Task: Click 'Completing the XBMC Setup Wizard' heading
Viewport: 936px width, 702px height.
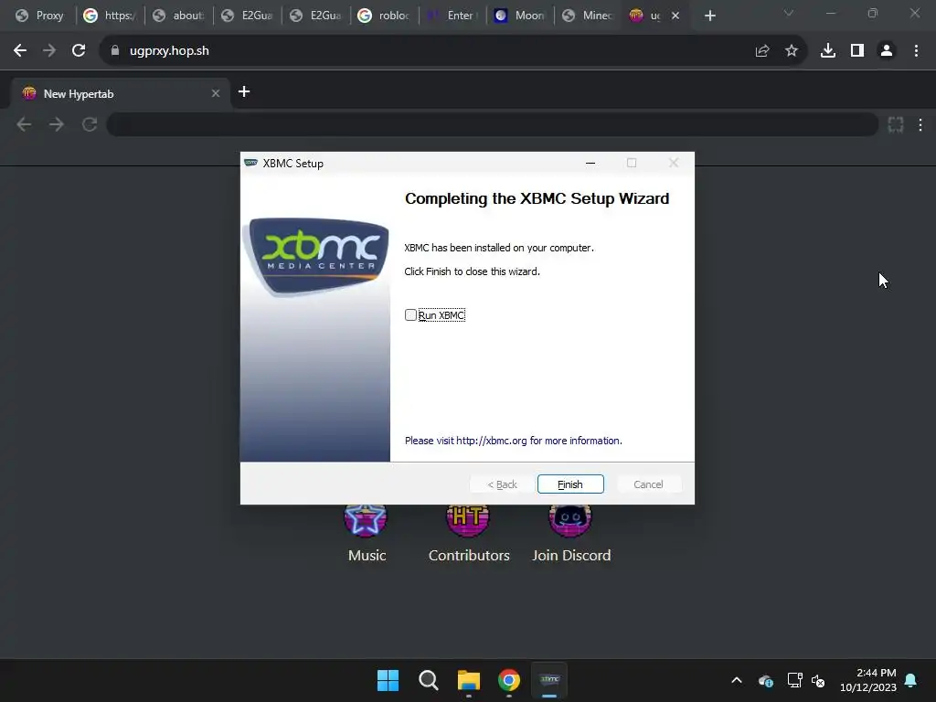Action: pyautogui.click(x=537, y=198)
